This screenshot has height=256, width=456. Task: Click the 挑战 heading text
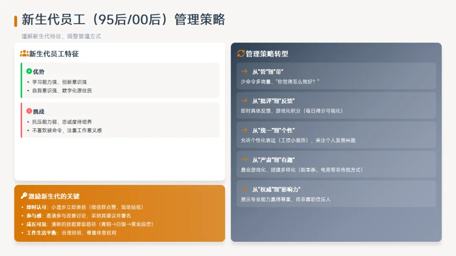39,111
